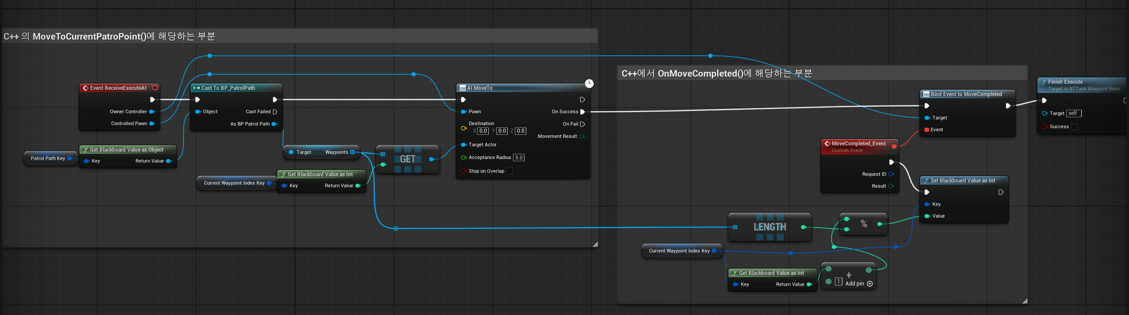
Task: Click the Target Actor input pin
Action: (464, 145)
